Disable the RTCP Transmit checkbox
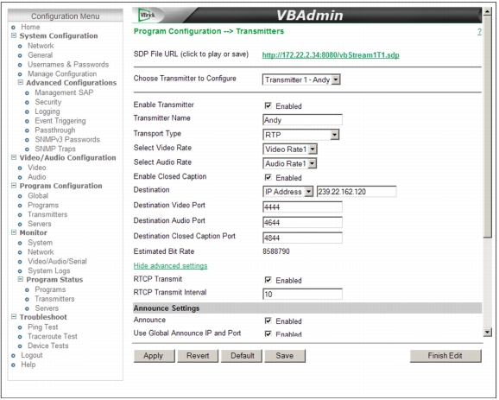The height and width of the screenshot is (400, 499). pos(268,280)
